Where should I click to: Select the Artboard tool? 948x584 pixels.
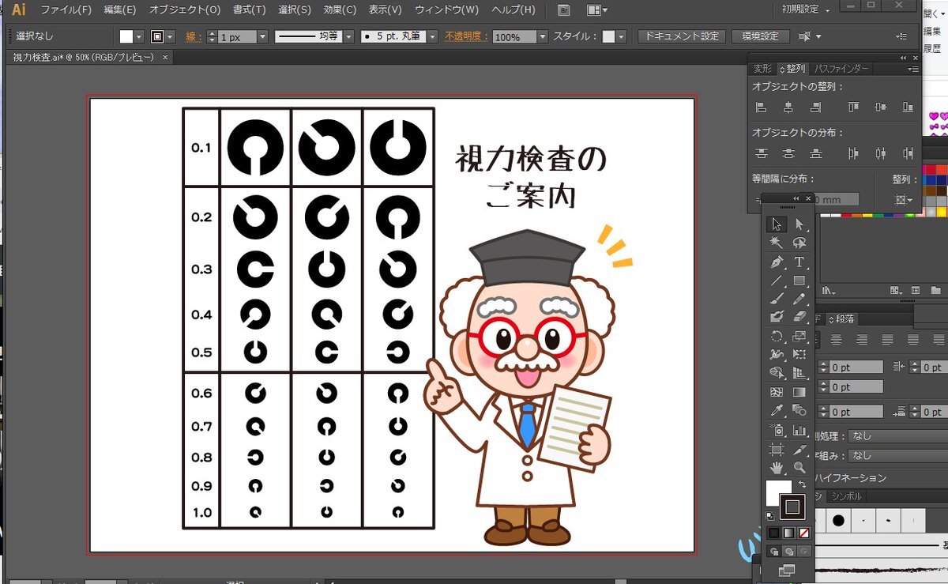(777, 449)
